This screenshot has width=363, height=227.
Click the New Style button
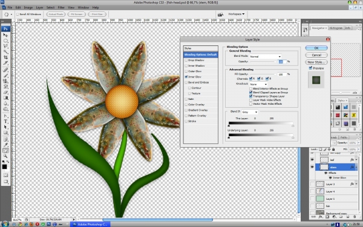316,62
